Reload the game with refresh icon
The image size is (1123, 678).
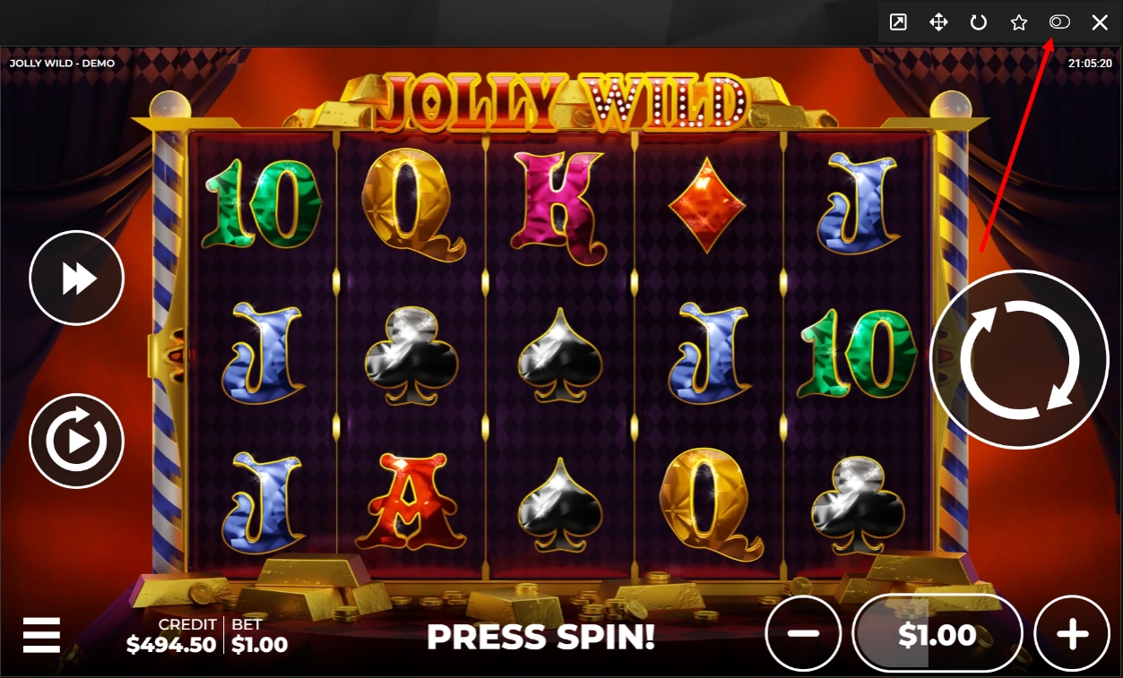(x=979, y=22)
